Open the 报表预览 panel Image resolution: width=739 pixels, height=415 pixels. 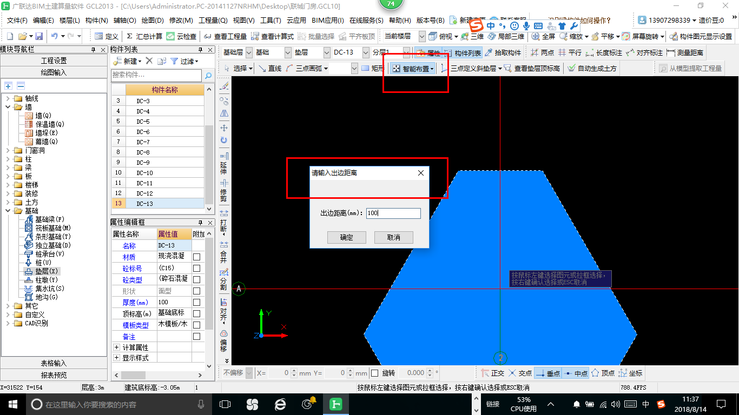click(54, 374)
